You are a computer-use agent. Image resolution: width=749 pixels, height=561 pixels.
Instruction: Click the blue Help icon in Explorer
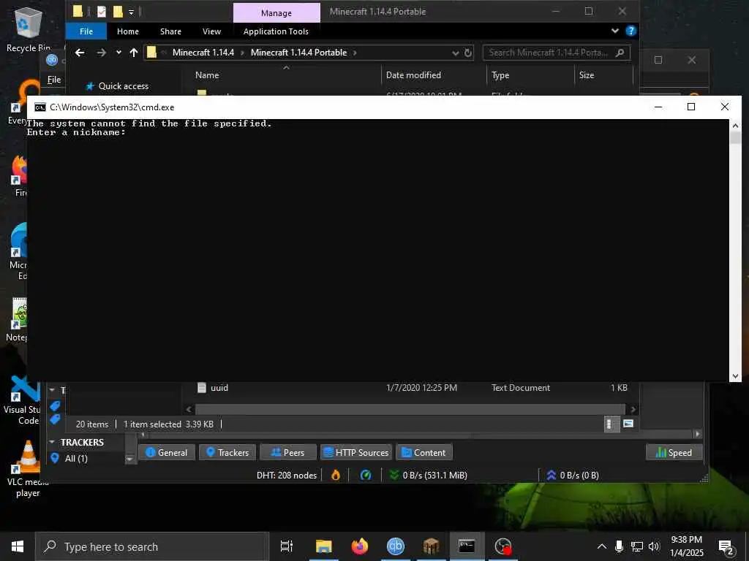631,31
